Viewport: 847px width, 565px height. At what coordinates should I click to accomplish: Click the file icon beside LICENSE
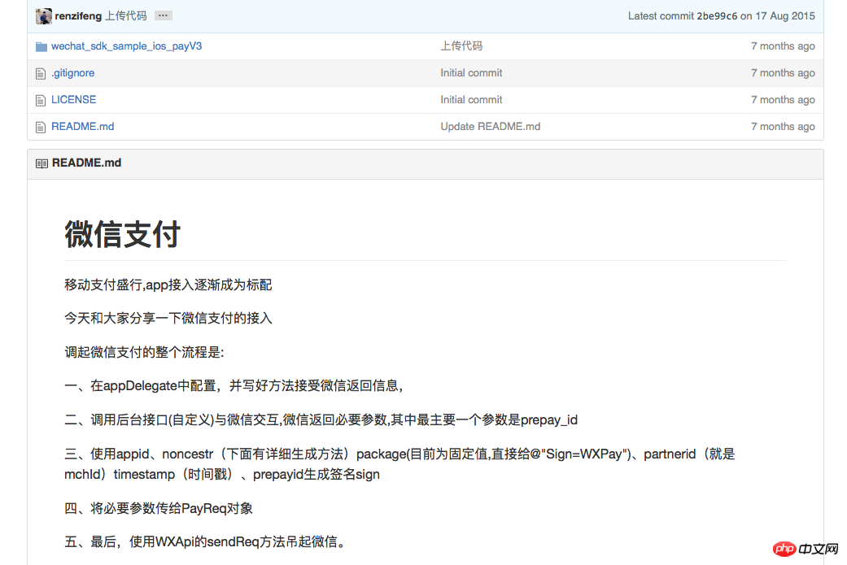point(41,100)
